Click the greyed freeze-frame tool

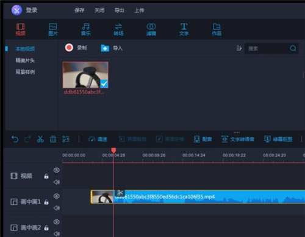[x=170, y=140]
